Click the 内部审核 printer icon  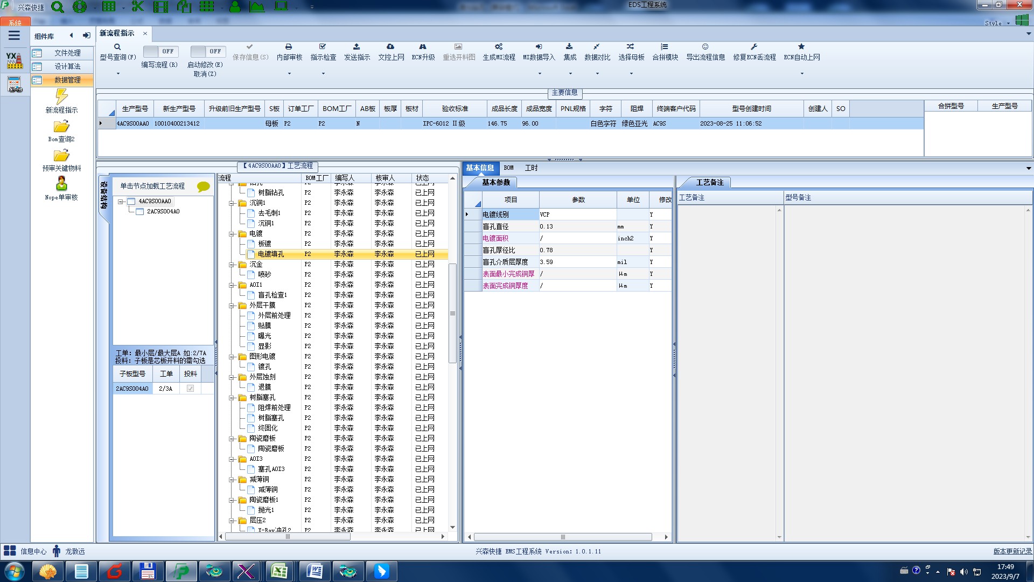coord(289,47)
